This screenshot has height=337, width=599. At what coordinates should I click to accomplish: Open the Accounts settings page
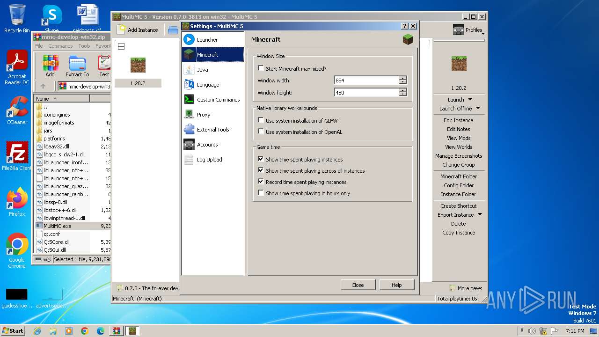pos(213,145)
